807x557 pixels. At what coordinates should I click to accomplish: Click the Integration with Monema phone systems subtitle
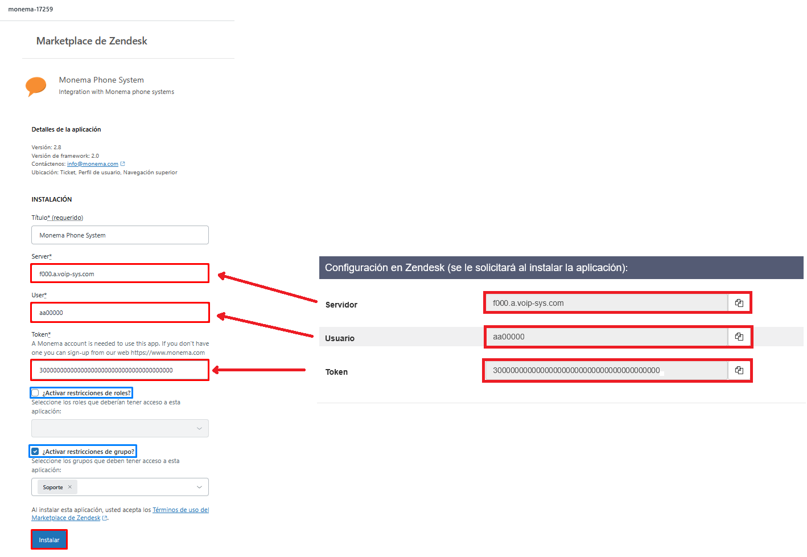click(117, 92)
